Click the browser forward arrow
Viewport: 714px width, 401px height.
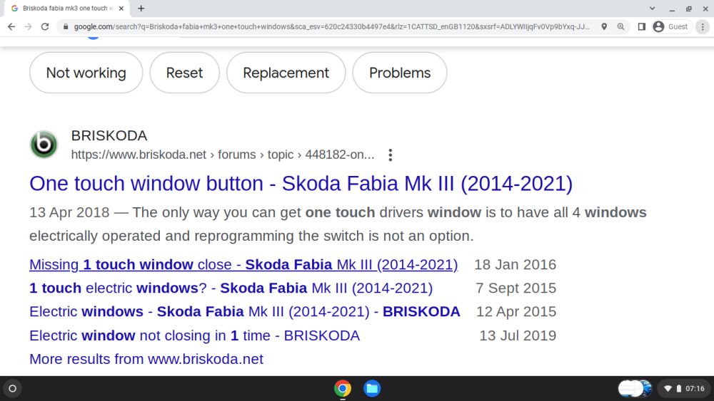[29, 27]
